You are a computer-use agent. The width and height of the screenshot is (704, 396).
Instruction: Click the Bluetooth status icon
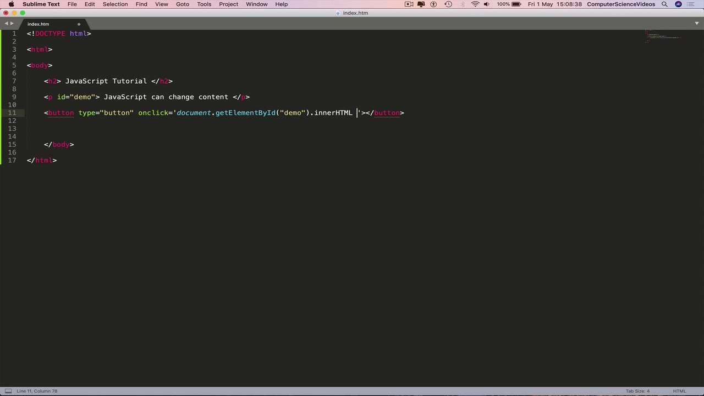[x=462, y=4]
